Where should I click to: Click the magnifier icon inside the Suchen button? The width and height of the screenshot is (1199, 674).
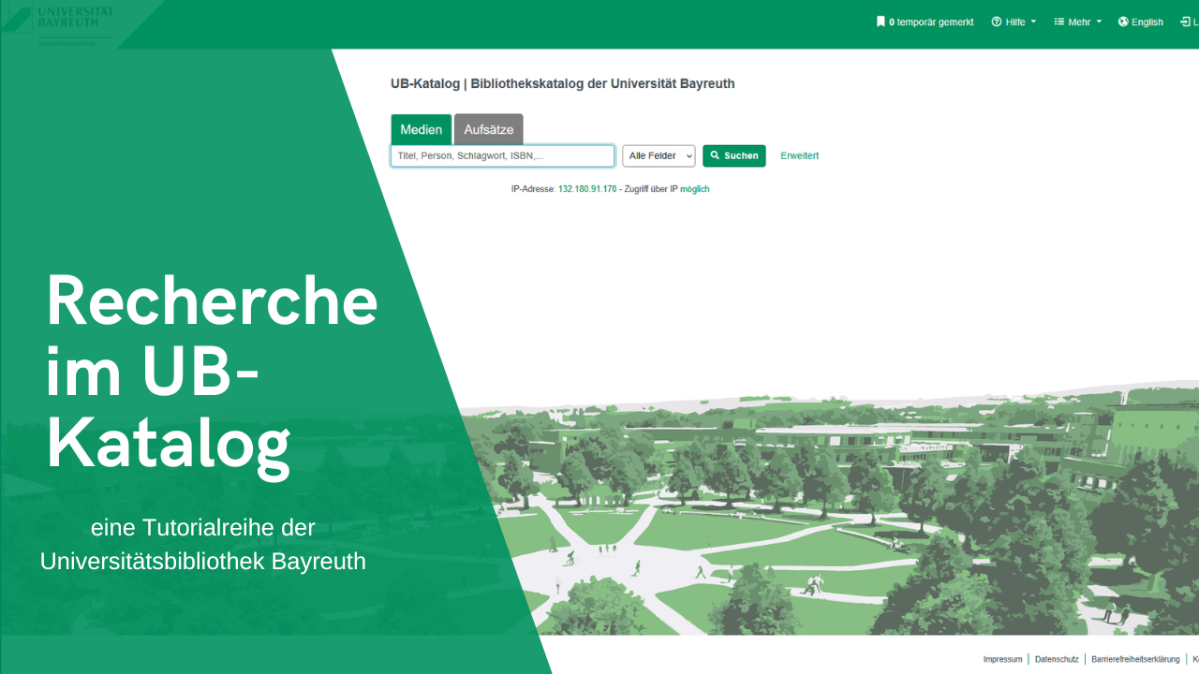tap(715, 155)
